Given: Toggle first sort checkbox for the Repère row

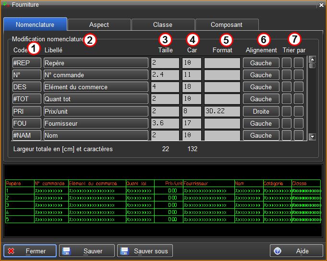Looking at the screenshot, I should [287, 63].
